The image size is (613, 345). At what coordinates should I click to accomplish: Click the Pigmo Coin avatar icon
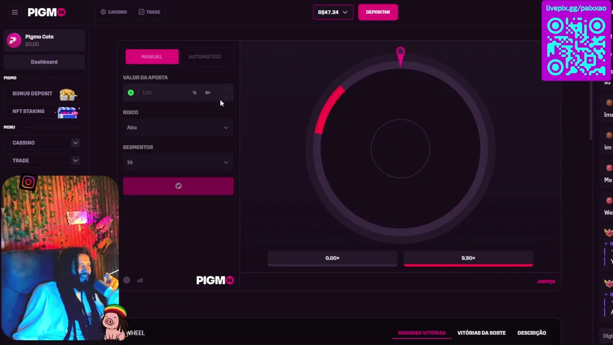(x=14, y=40)
